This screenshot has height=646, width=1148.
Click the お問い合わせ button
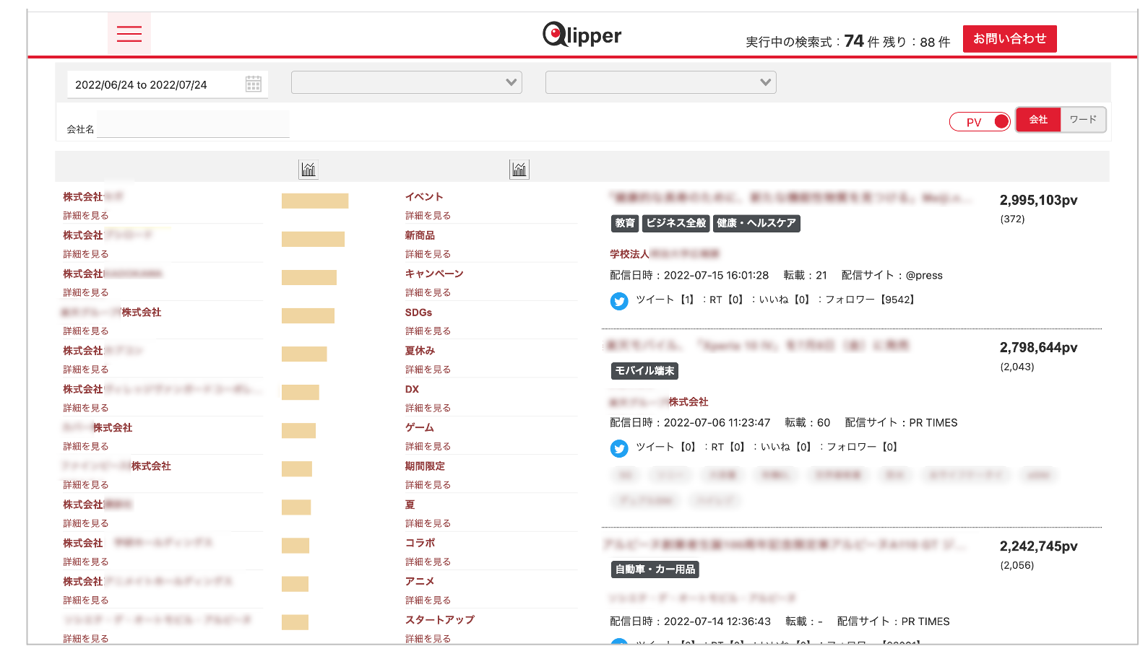[x=1009, y=39]
